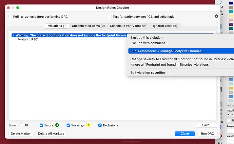Switch to Unconnected Items tab
Screen dimensions: 234x144
88,26
